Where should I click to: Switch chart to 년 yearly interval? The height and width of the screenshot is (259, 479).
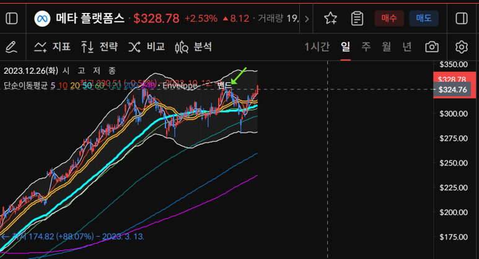[407, 46]
